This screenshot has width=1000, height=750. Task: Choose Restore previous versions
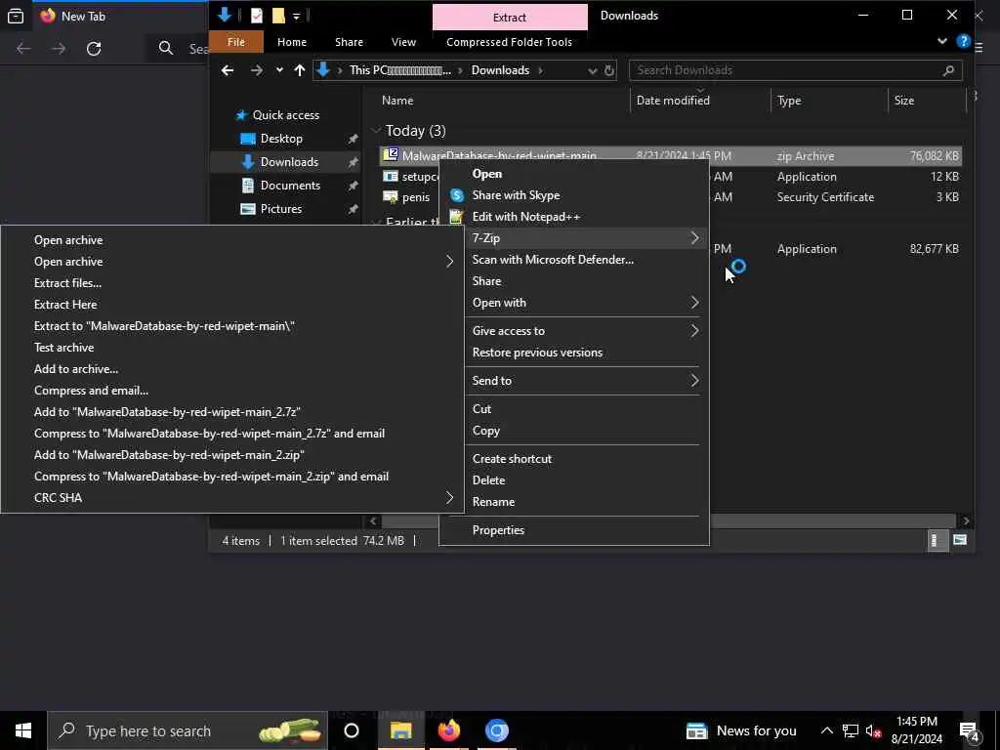click(x=537, y=352)
